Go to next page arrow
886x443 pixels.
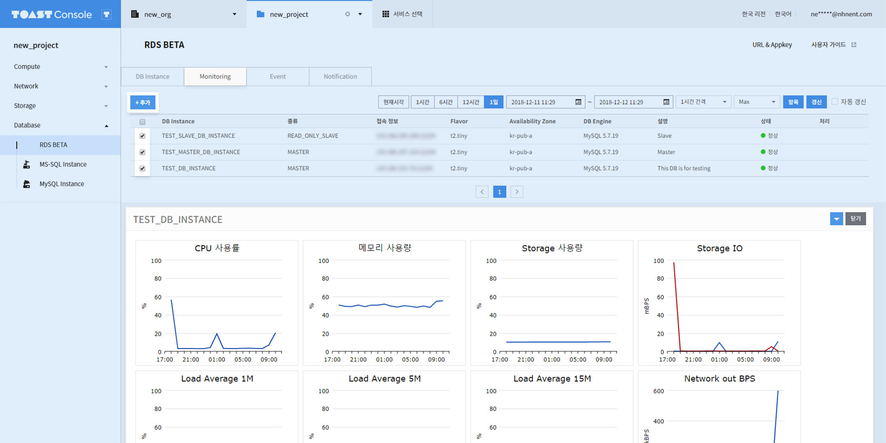coord(517,192)
